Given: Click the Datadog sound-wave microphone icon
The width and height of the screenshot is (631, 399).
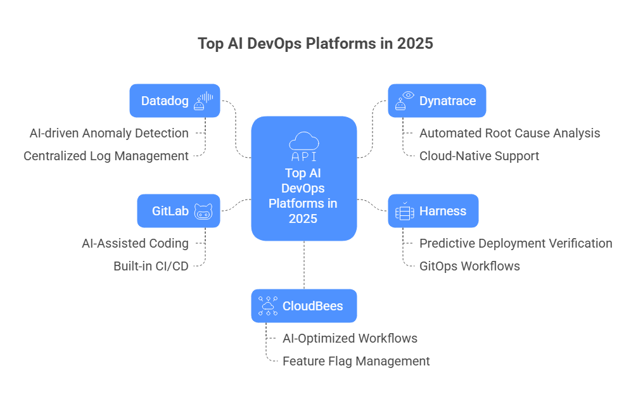Looking at the screenshot, I should [204, 100].
